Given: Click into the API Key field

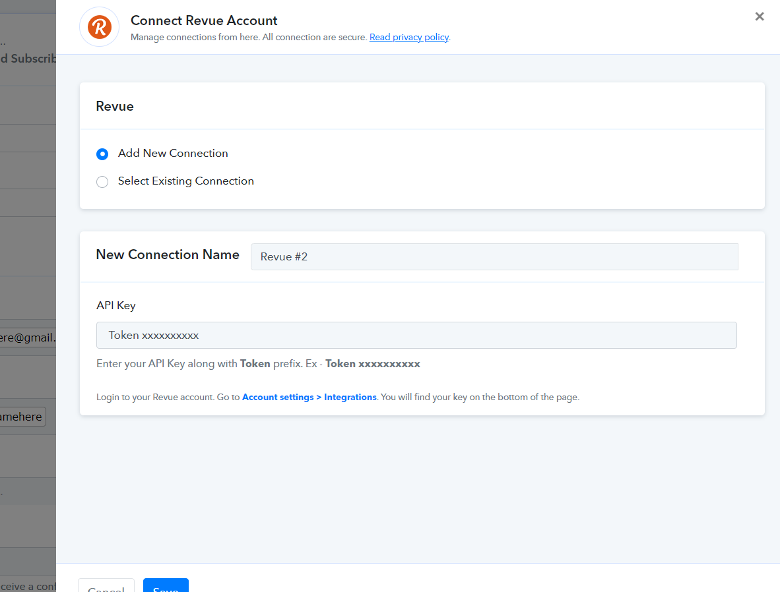Looking at the screenshot, I should point(416,335).
